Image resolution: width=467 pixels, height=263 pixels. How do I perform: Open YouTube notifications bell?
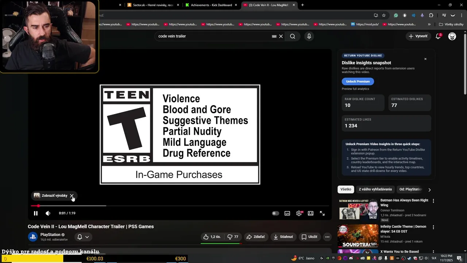point(439,36)
